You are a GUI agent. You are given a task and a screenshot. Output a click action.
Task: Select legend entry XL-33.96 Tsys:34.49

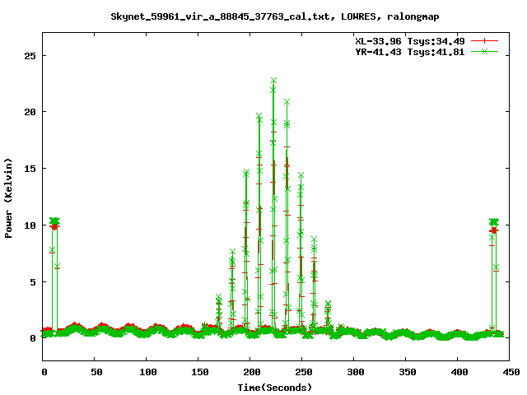[x=410, y=41]
